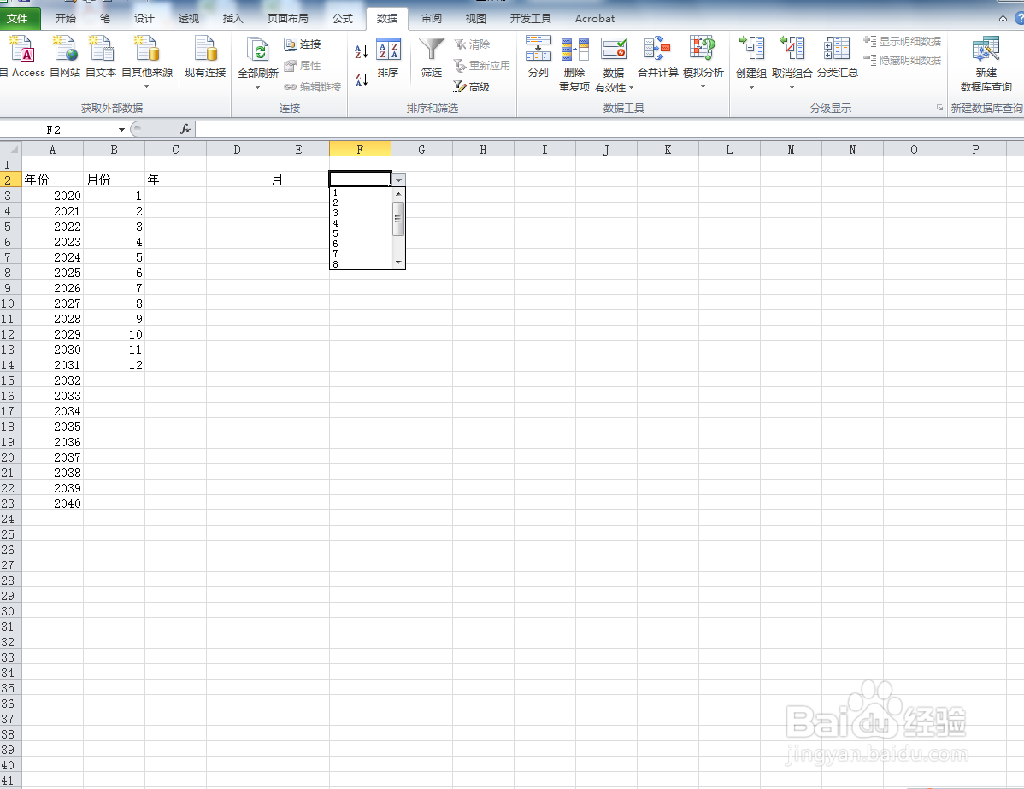Click the 重新应用 filter button
1024x789 pixels.
481,65
